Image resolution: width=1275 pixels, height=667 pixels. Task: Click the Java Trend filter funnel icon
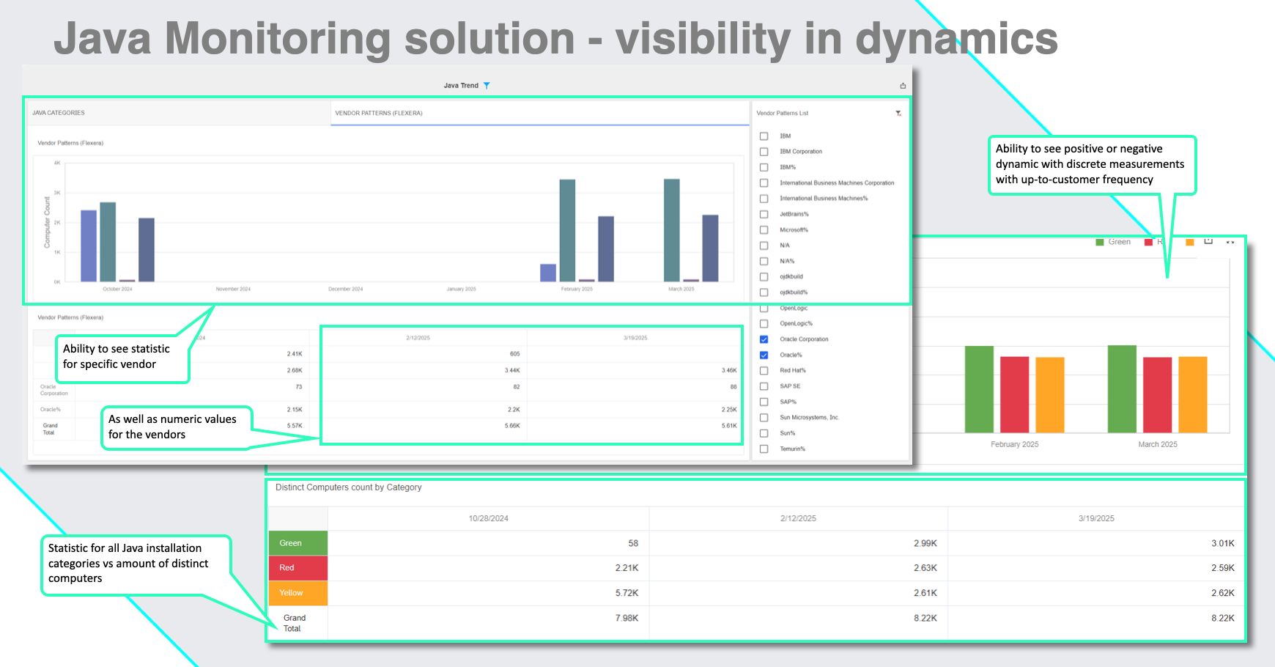487,86
